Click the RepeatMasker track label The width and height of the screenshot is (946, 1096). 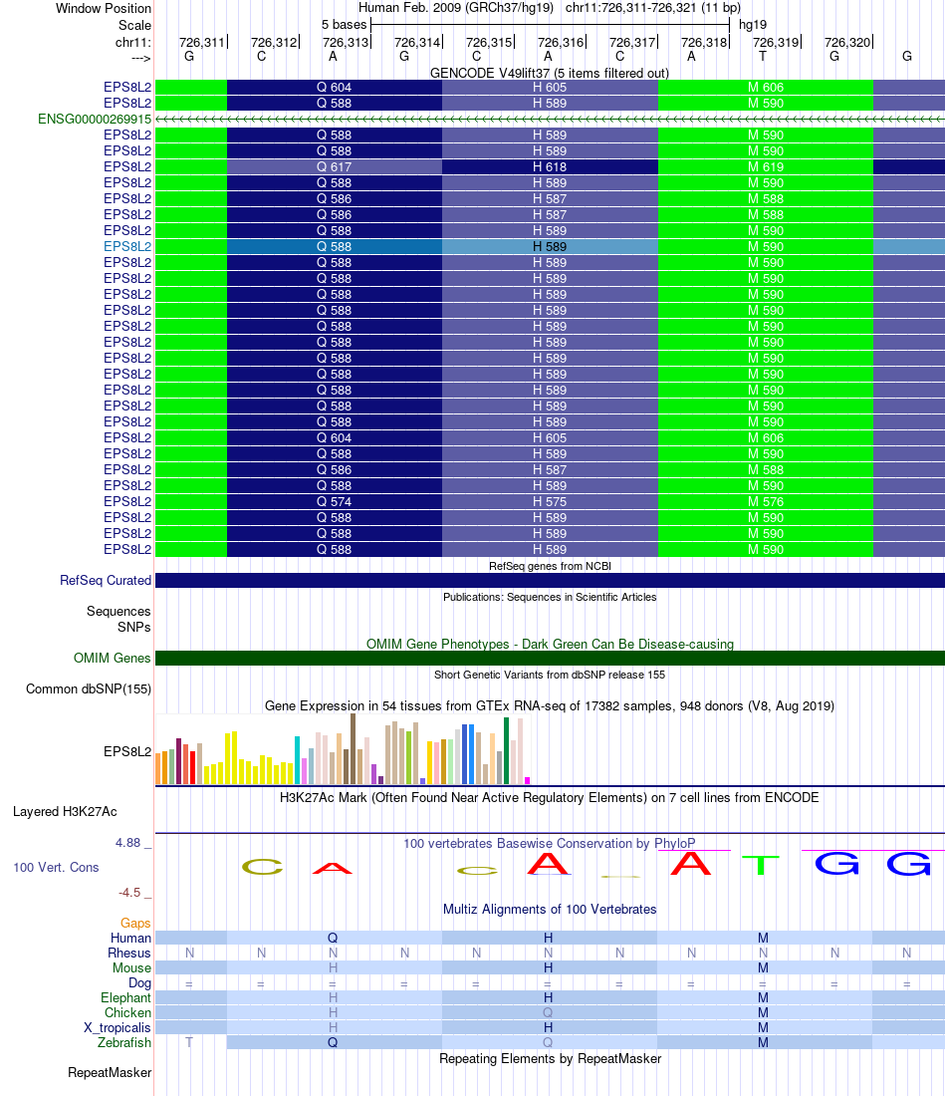pos(110,1072)
